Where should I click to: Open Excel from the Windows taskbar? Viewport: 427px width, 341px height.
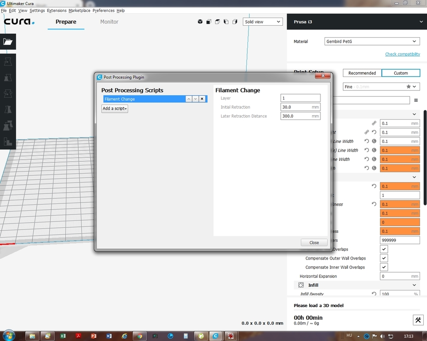tap(63, 336)
